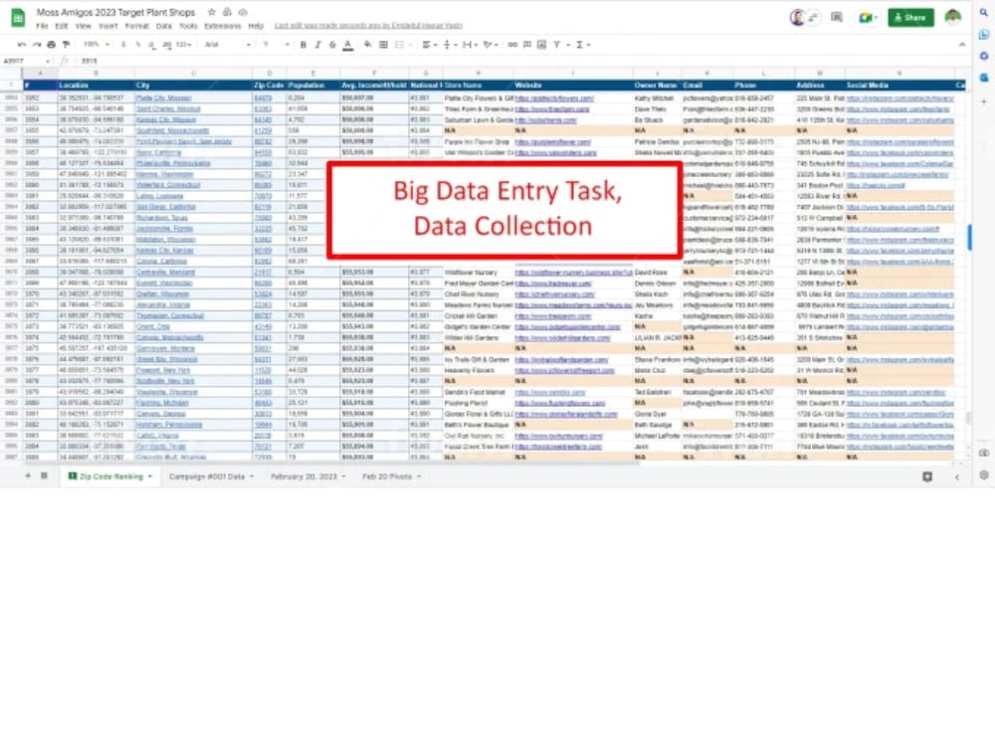Open the zoom level dropdown

(97, 45)
